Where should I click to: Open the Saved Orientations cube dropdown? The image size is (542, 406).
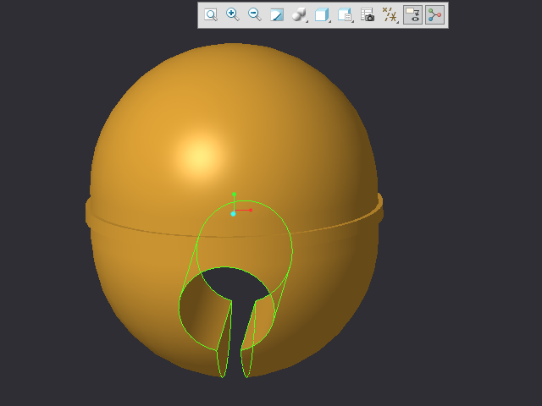click(322, 15)
